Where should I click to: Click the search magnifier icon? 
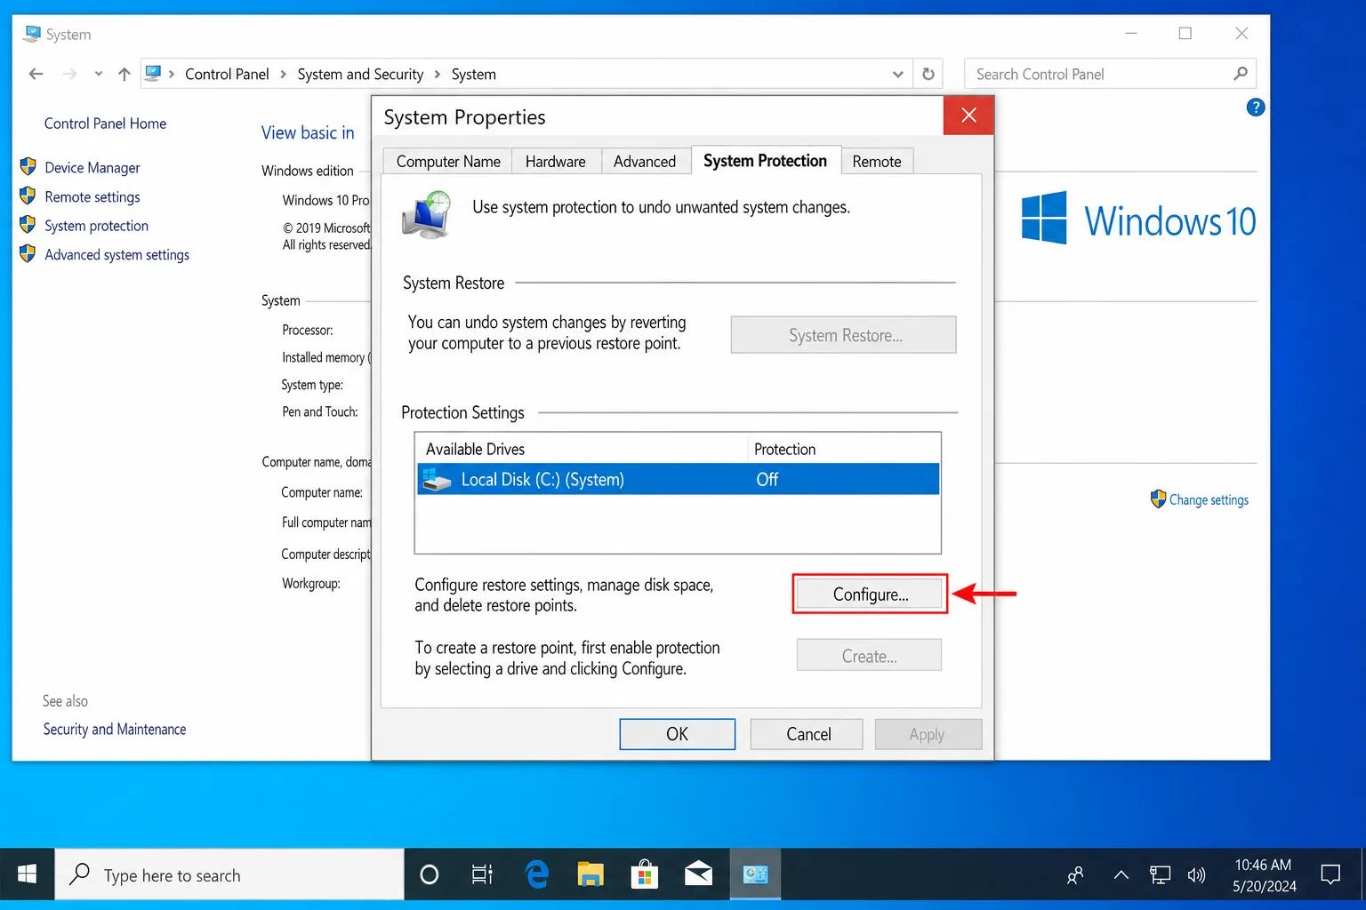pos(1241,74)
